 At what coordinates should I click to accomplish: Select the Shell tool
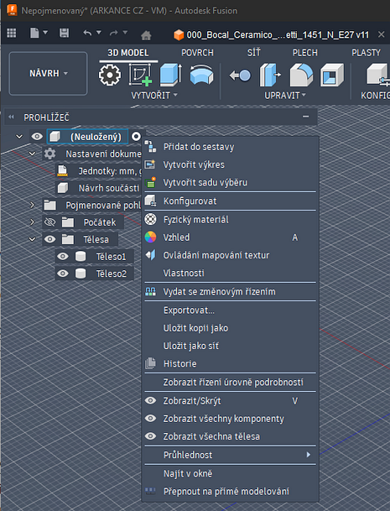click(331, 75)
